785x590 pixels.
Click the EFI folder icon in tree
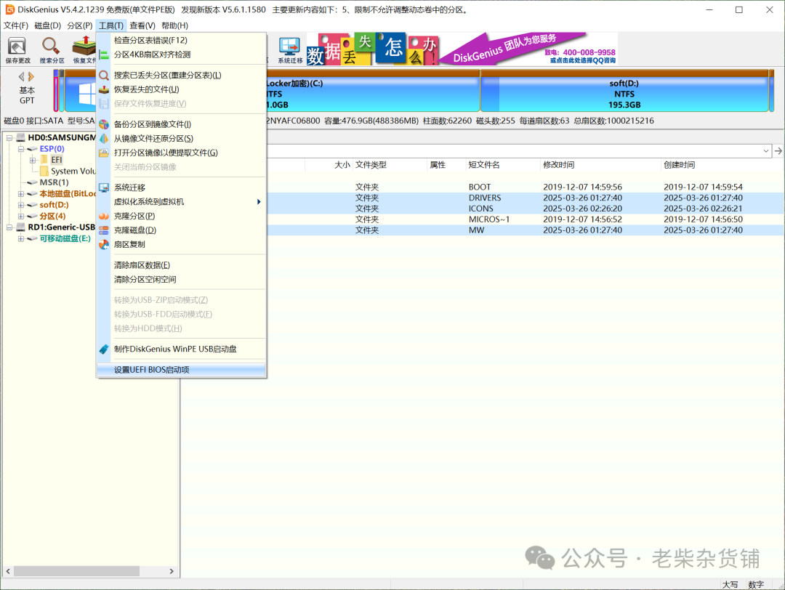pyautogui.click(x=44, y=160)
